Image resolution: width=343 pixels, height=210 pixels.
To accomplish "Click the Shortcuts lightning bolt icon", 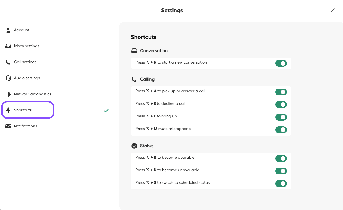I will pos(8,110).
